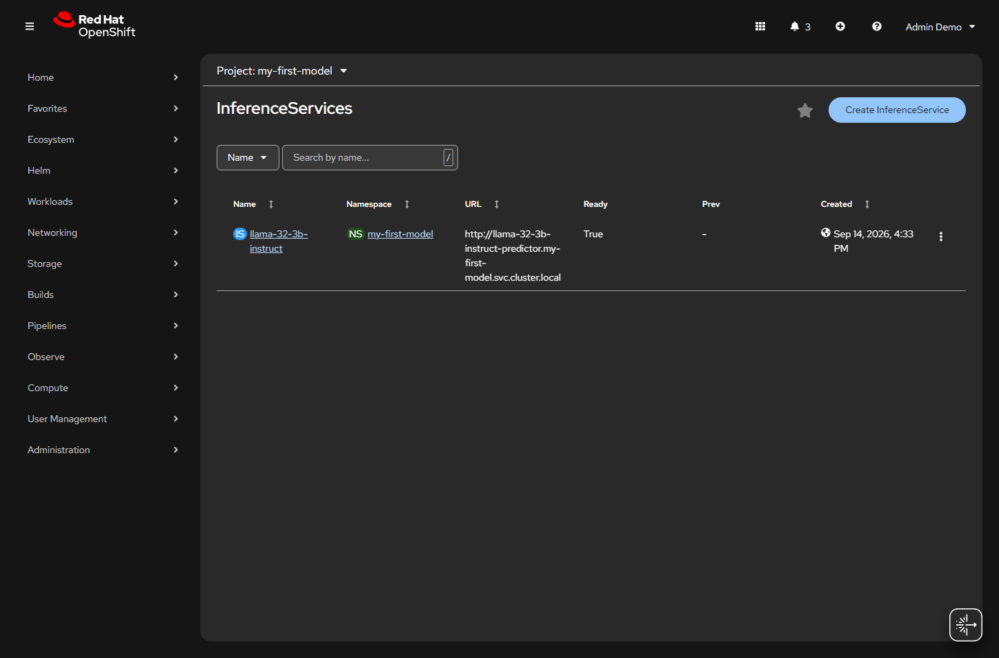Toggle the hamburger navigation menu
Viewport: 999px width, 658px height.
(30, 26)
